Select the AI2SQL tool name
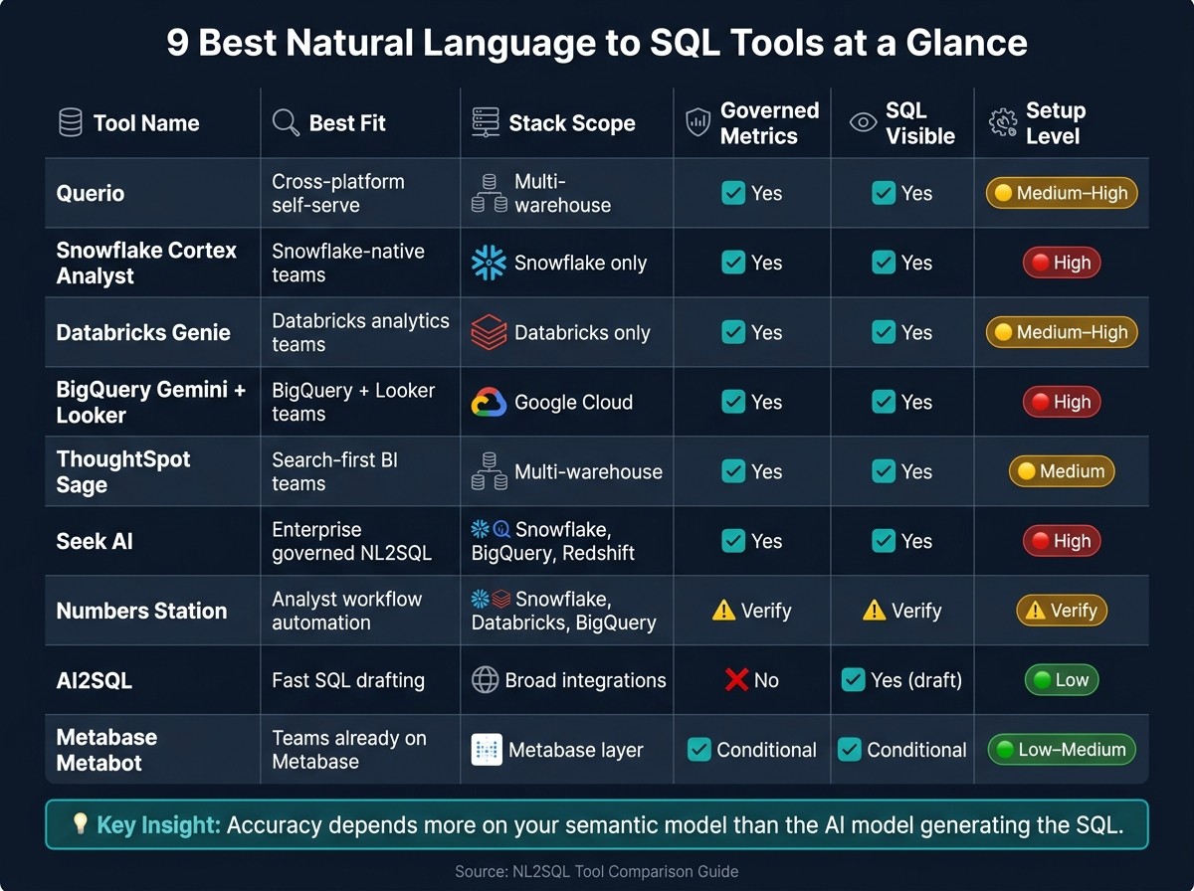1194x891 pixels. pyautogui.click(x=95, y=681)
